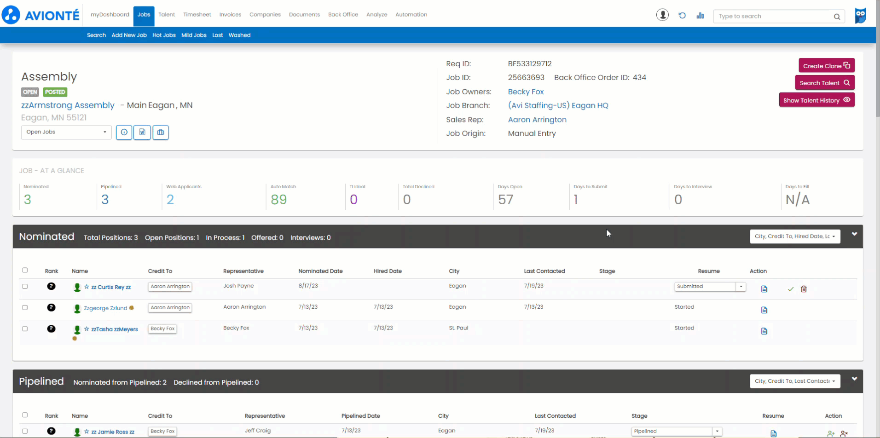Select Add New Job in submenu

129,35
